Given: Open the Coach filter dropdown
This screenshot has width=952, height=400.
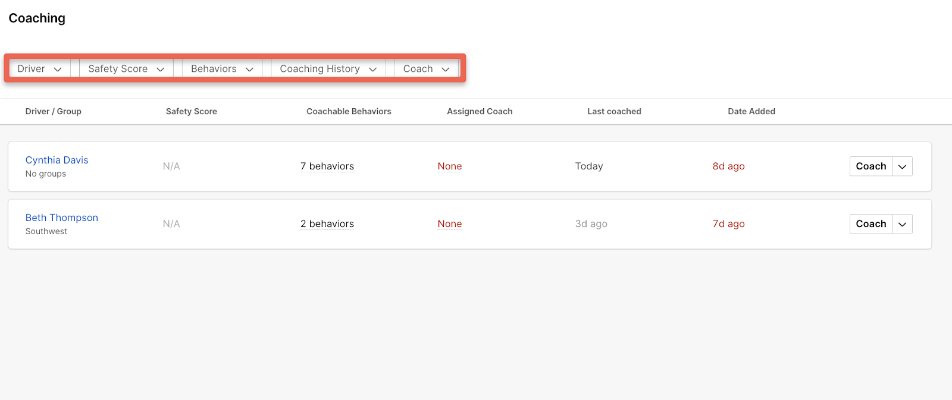Looking at the screenshot, I should [x=426, y=69].
